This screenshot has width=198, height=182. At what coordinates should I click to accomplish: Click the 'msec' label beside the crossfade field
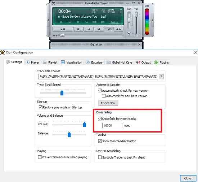coord(127,126)
